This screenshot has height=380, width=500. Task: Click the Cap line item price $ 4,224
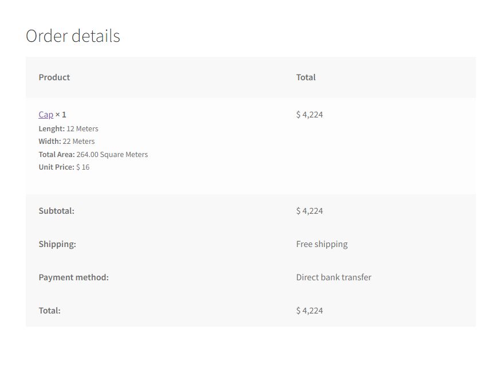point(309,115)
